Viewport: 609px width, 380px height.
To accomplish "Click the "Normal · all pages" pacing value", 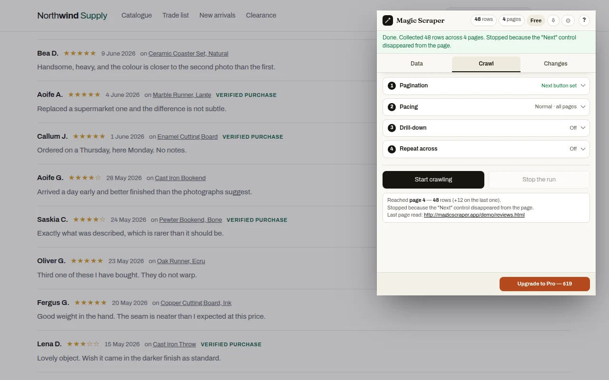I will pos(556,107).
